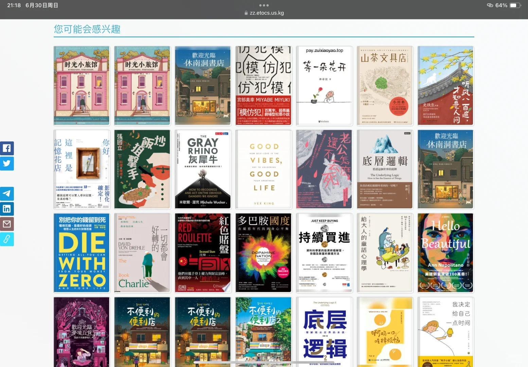Tap the battery indicator in status bar

coord(515,5)
